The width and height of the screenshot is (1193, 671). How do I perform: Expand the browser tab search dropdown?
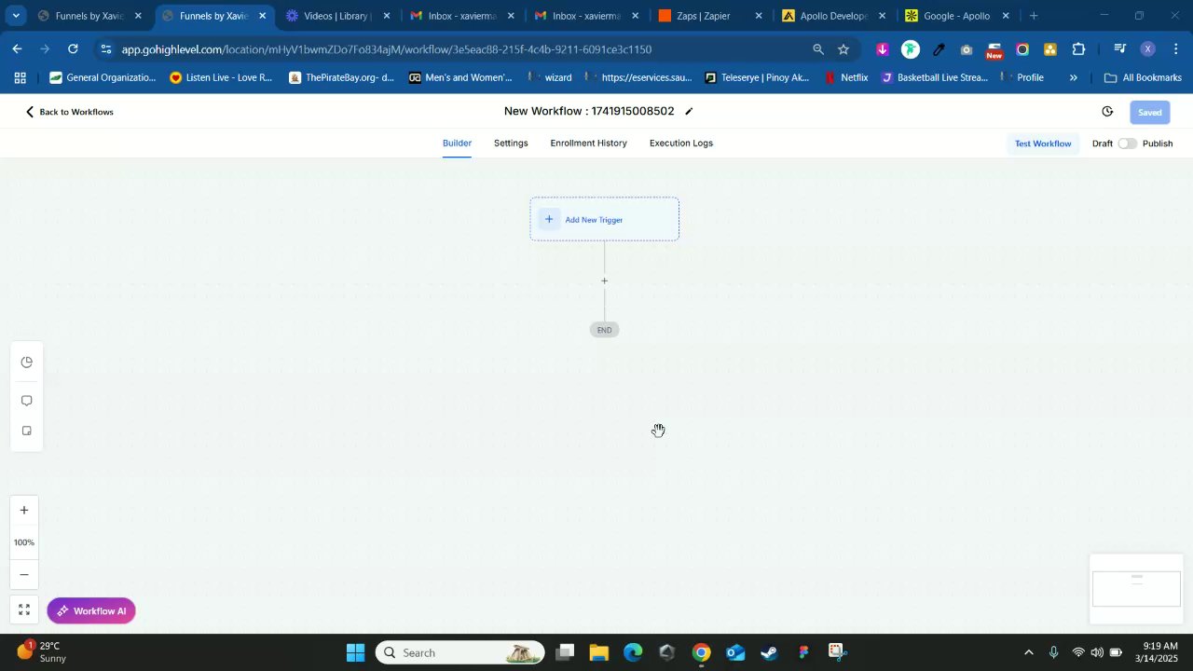[16, 16]
